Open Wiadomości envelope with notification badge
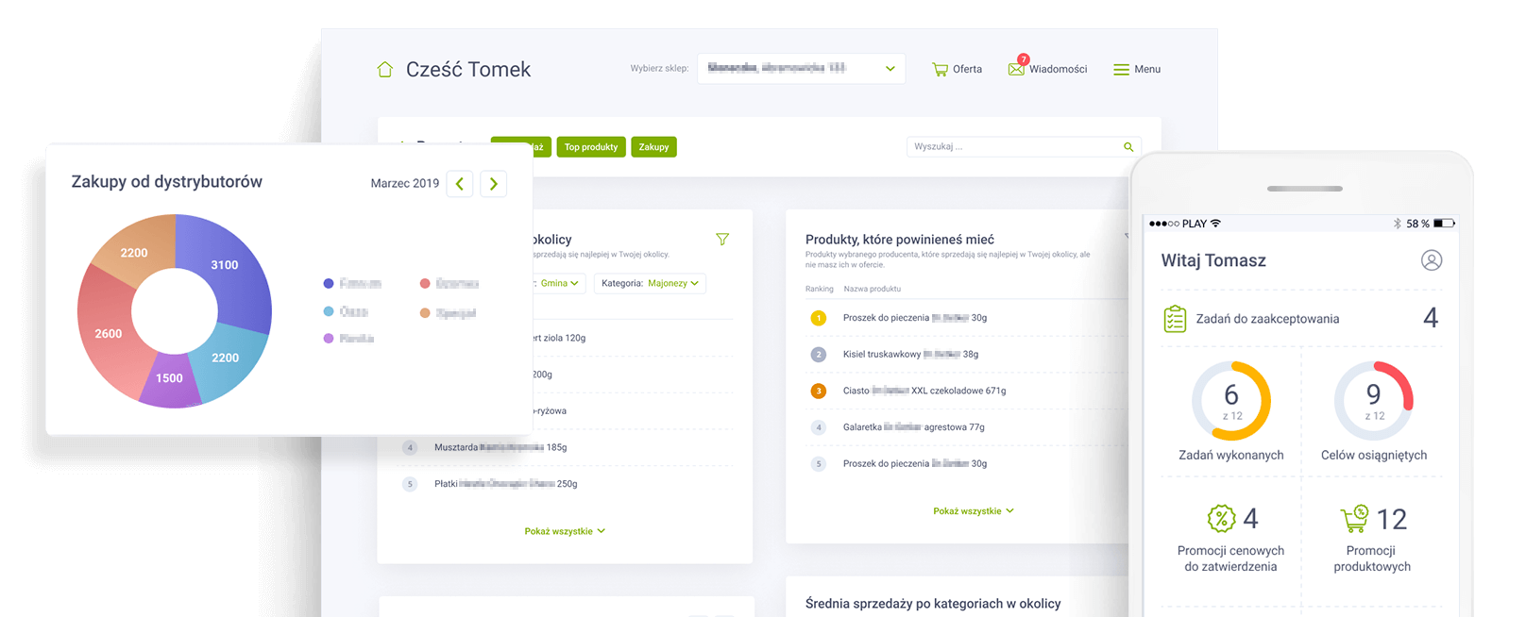 pos(1017,69)
